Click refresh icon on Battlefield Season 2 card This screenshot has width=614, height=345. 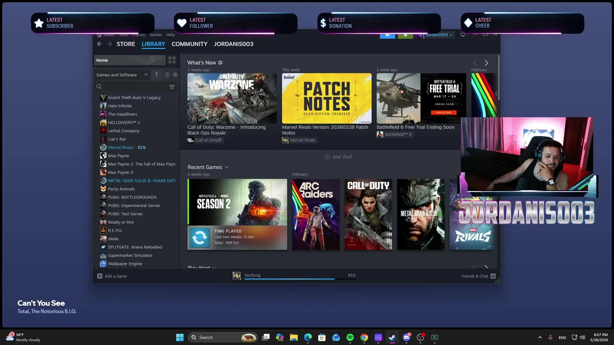pos(200,237)
